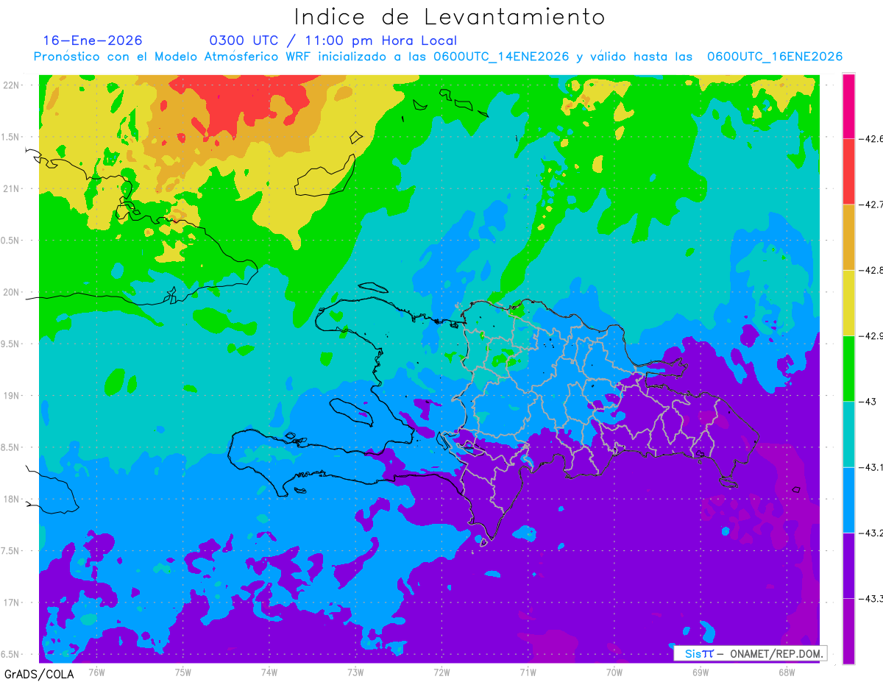Click the 'GrADS/COLA' label
883x682 pixels.
coord(39,674)
